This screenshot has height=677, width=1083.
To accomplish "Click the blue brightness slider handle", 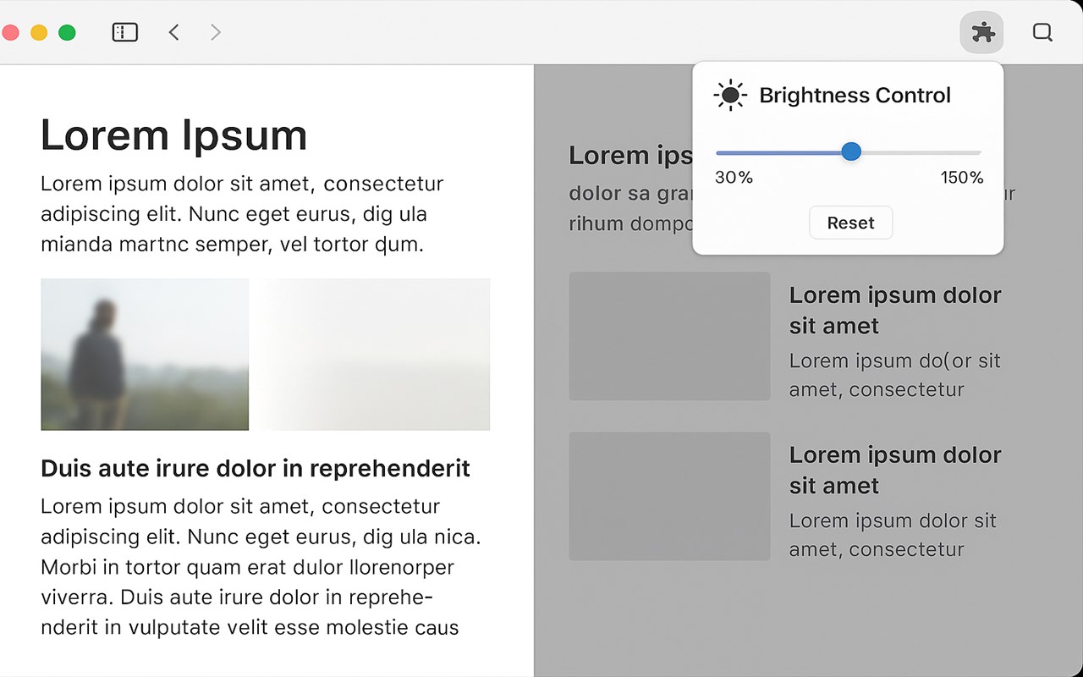I will 851,152.
